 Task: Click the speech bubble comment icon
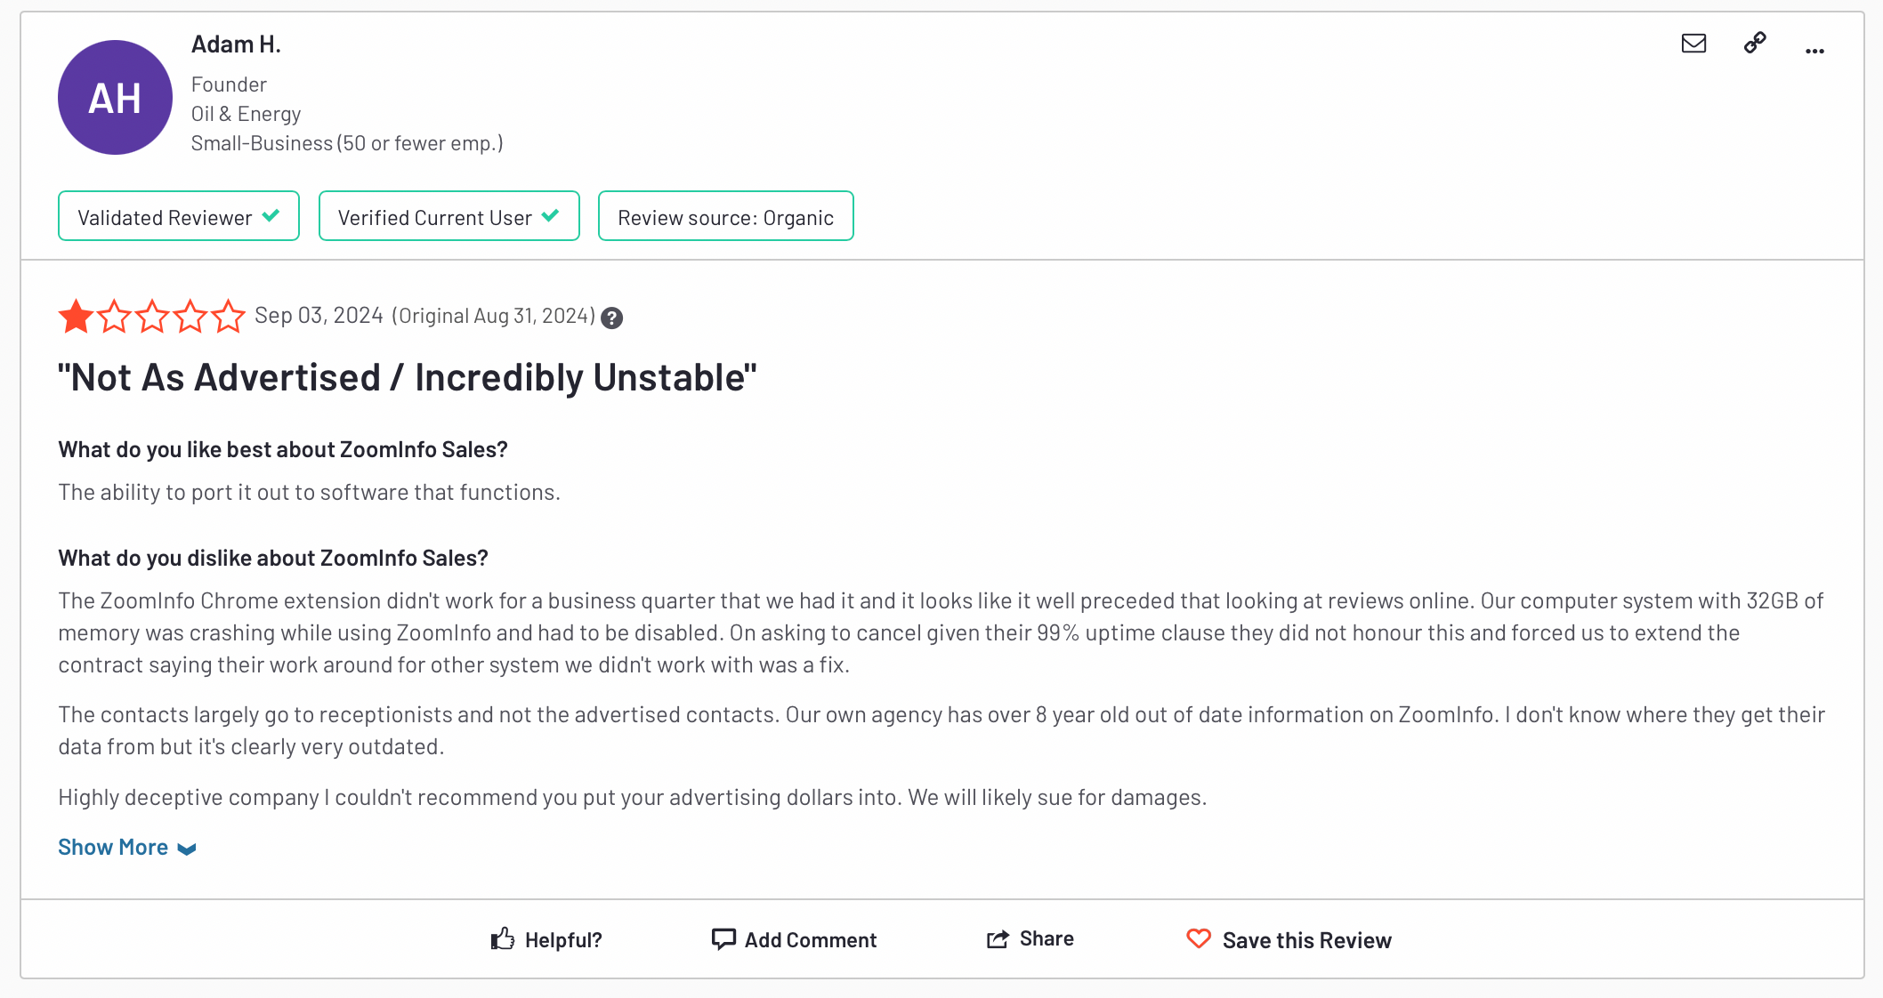pos(723,938)
